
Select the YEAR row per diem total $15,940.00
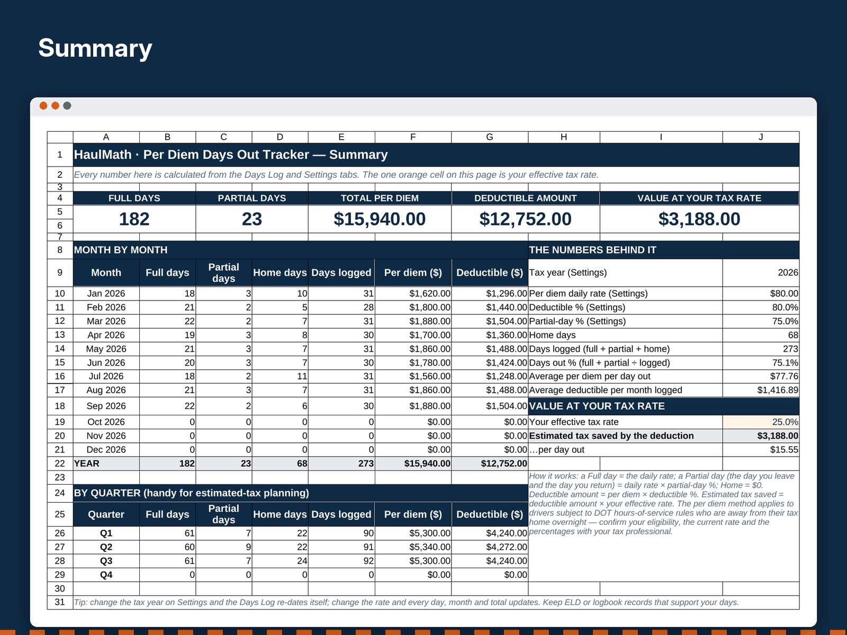click(413, 464)
